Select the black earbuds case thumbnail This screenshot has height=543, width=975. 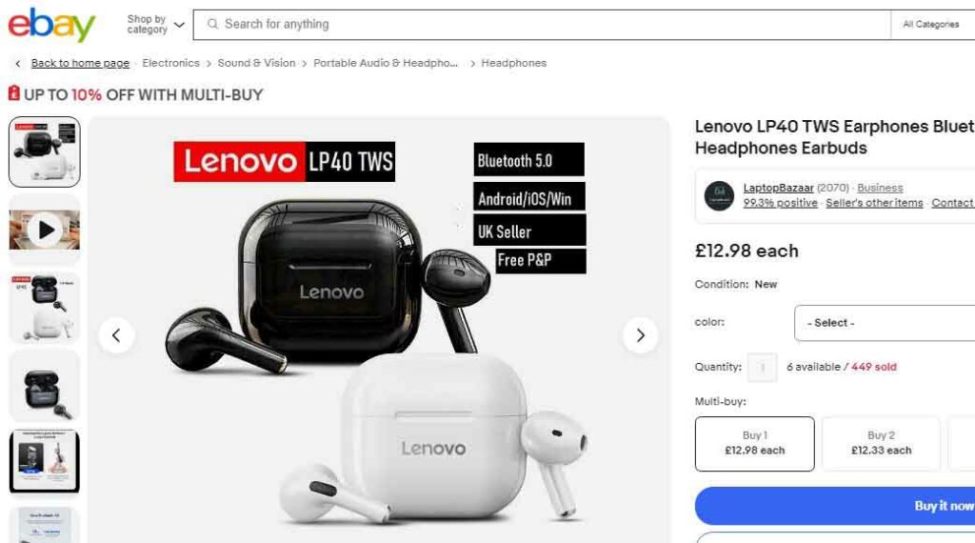[45, 386]
